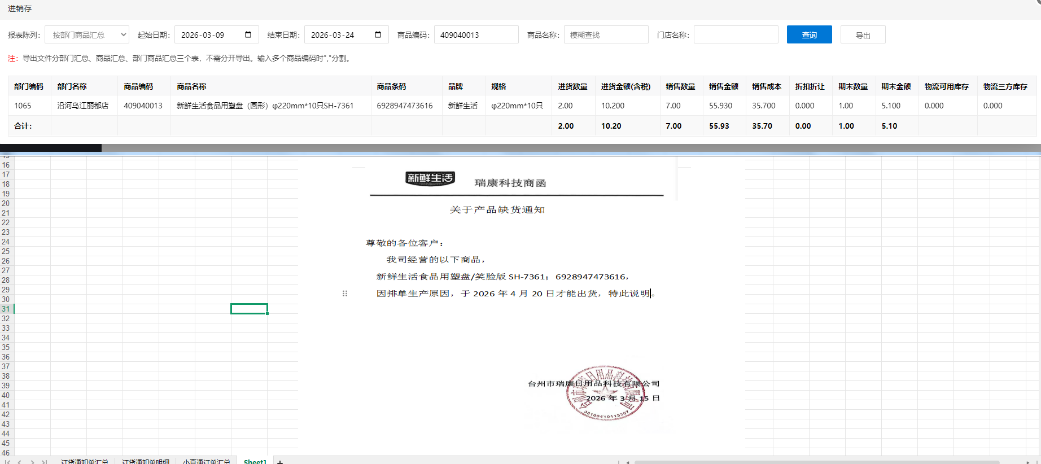Open the start date calendar picker

pyautogui.click(x=248, y=35)
